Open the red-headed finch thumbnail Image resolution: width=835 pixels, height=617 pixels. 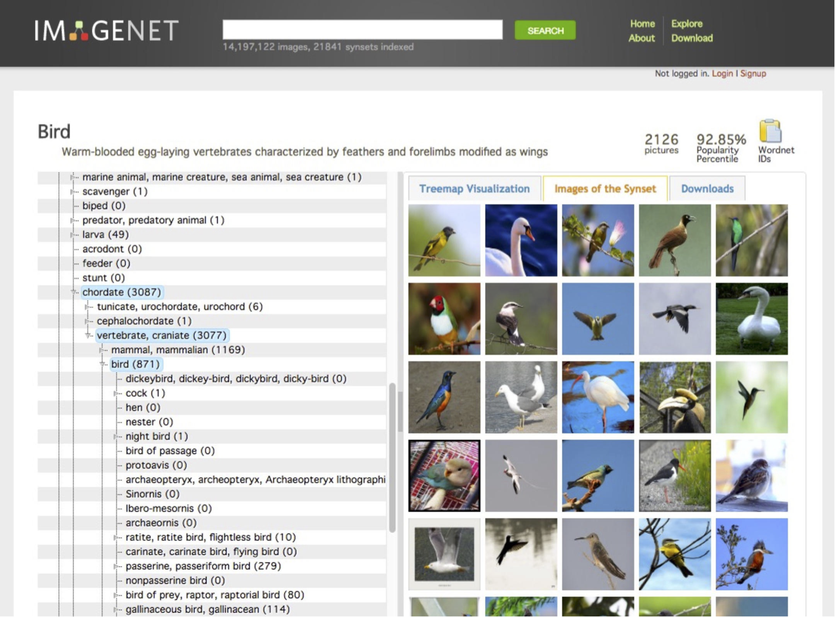(444, 319)
